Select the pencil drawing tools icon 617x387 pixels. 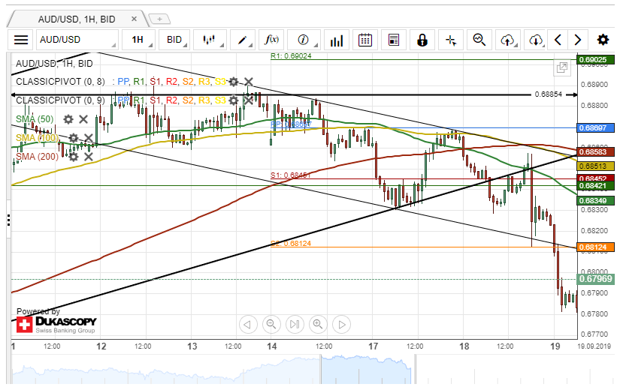242,40
